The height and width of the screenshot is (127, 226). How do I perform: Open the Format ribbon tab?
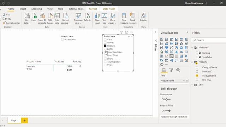(93, 9)
